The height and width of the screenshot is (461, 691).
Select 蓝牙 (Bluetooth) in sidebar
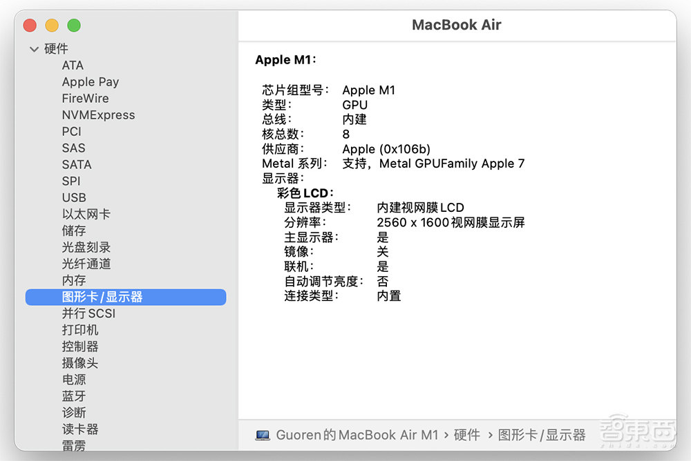tap(73, 396)
